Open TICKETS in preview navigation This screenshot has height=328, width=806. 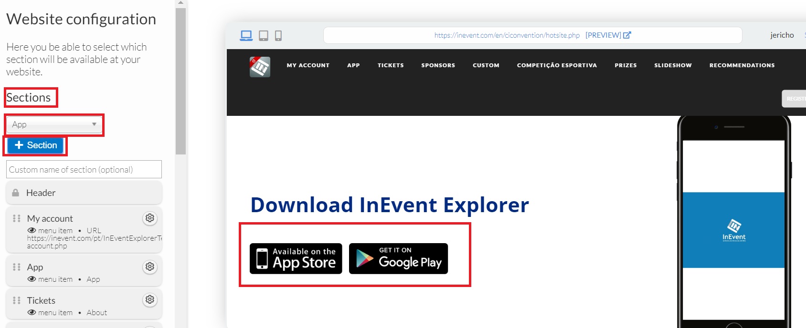(391, 65)
